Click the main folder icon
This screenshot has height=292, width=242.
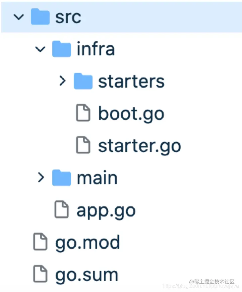coord(62,178)
